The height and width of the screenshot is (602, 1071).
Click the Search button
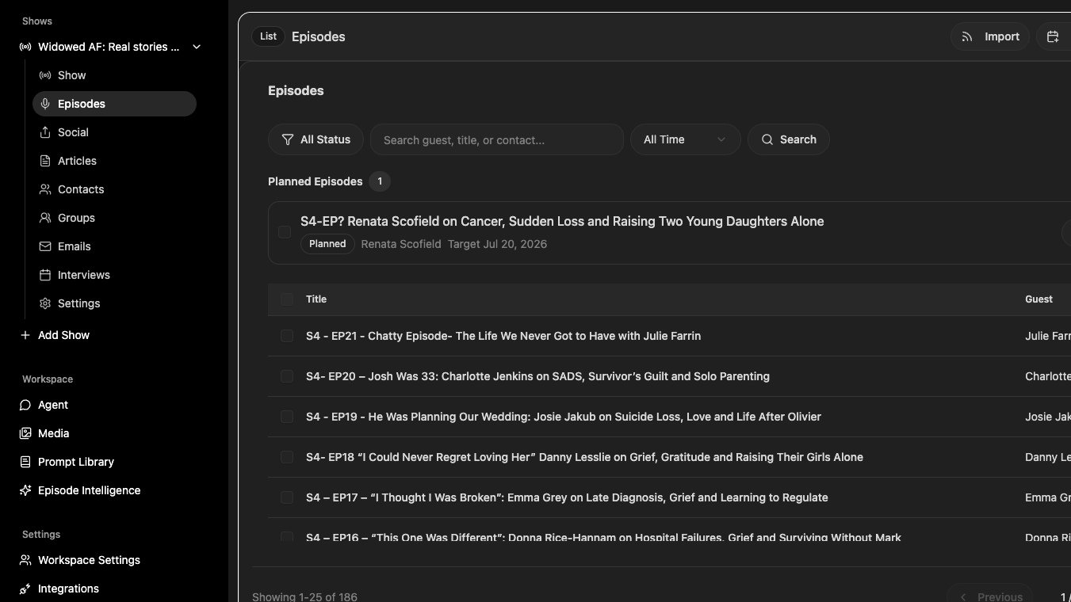pyautogui.click(x=788, y=139)
